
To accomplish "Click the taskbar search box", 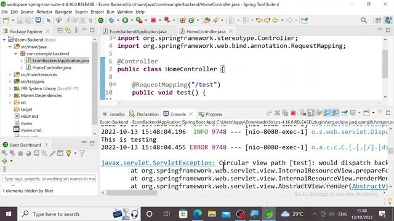I will [79, 214].
